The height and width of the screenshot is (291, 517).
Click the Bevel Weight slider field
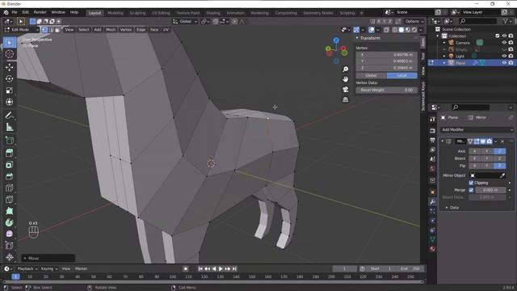(x=386, y=90)
